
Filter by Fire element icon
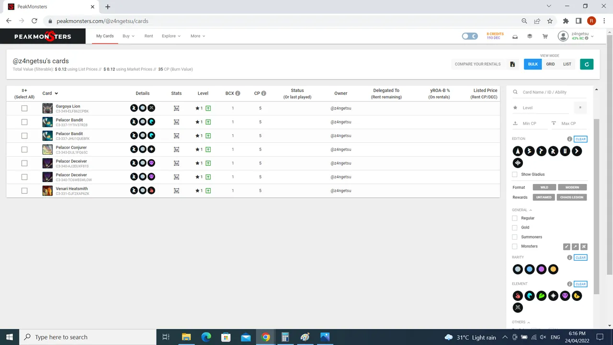click(518, 296)
